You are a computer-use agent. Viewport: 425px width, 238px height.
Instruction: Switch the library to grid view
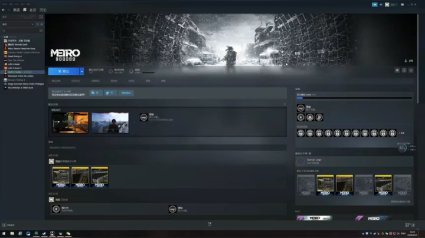coord(41,16)
